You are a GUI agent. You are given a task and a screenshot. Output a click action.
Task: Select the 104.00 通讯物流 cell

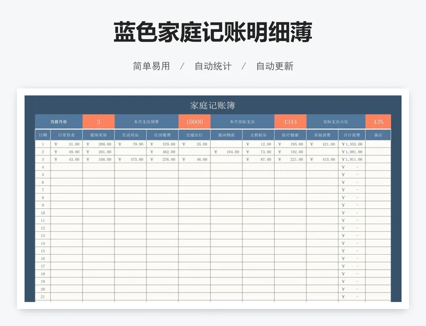[x=226, y=152]
